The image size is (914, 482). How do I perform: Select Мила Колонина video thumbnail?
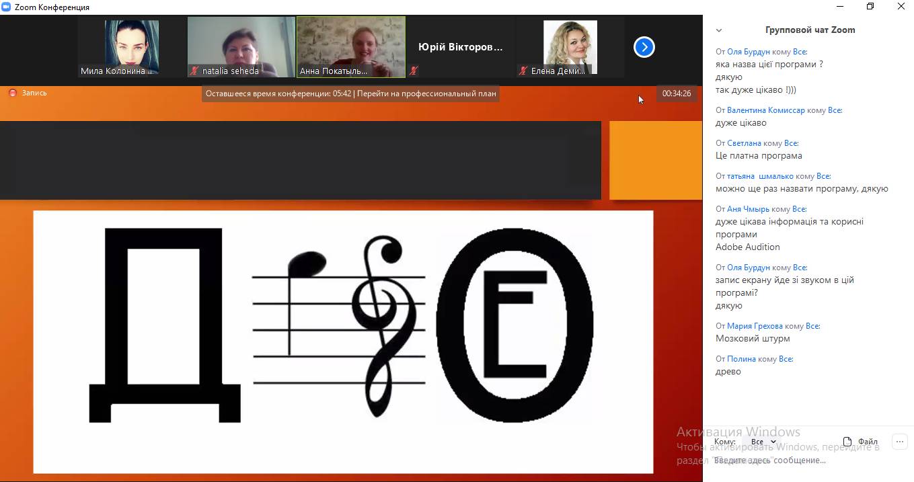coord(132,47)
